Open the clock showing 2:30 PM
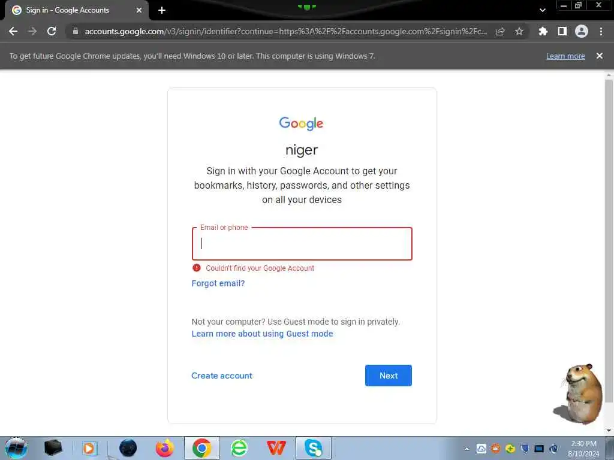 tap(583, 449)
